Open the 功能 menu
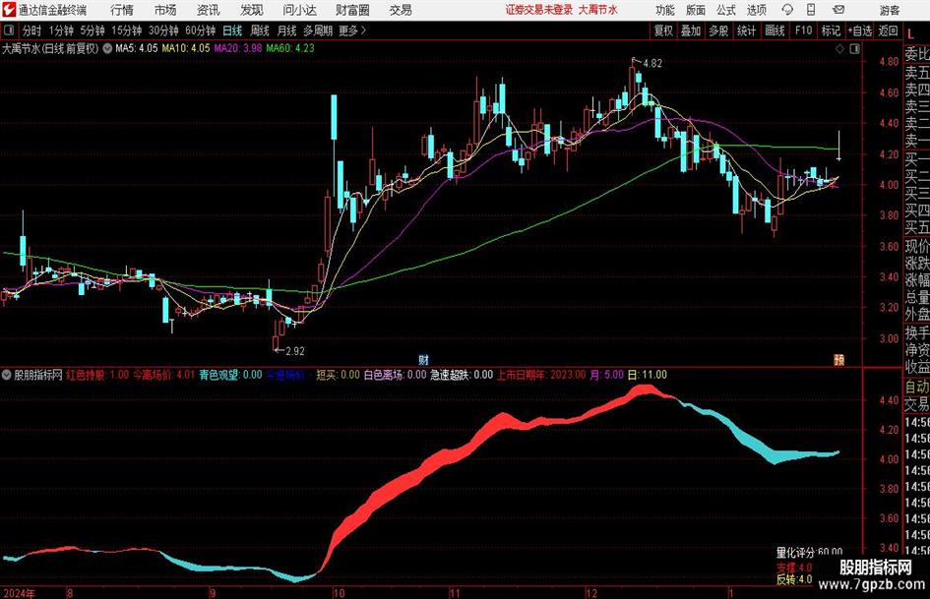 pyautogui.click(x=665, y=10)
